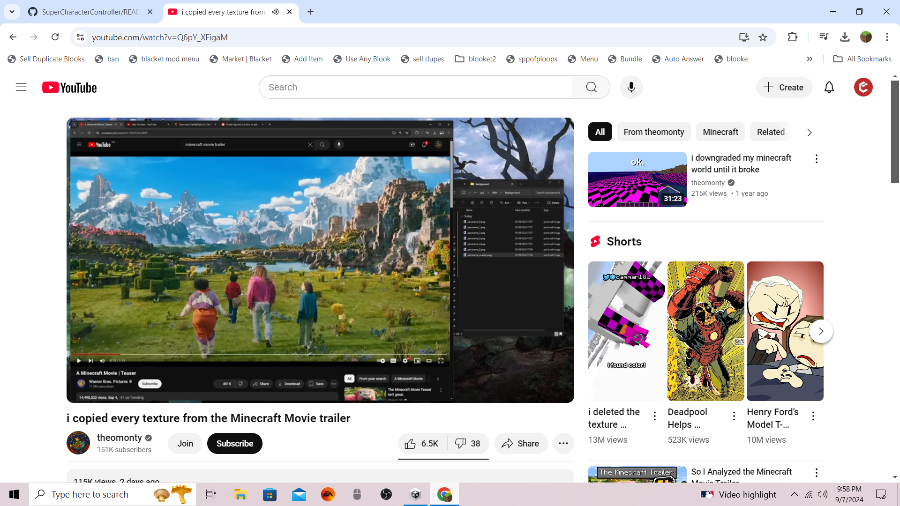Image resolution: width=900 pixels, height=506 pixels.
Task: Click the search magnifier button
Action: point(591,87)
